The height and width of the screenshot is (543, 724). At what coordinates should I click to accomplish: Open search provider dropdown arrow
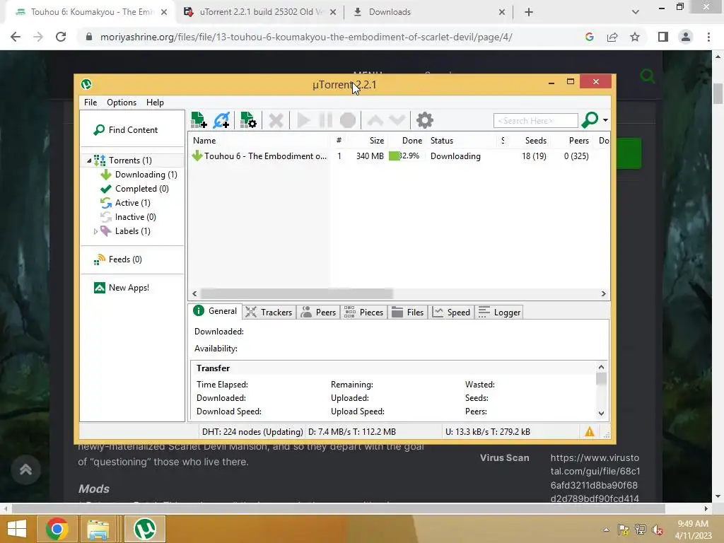(x=605, y=120)
